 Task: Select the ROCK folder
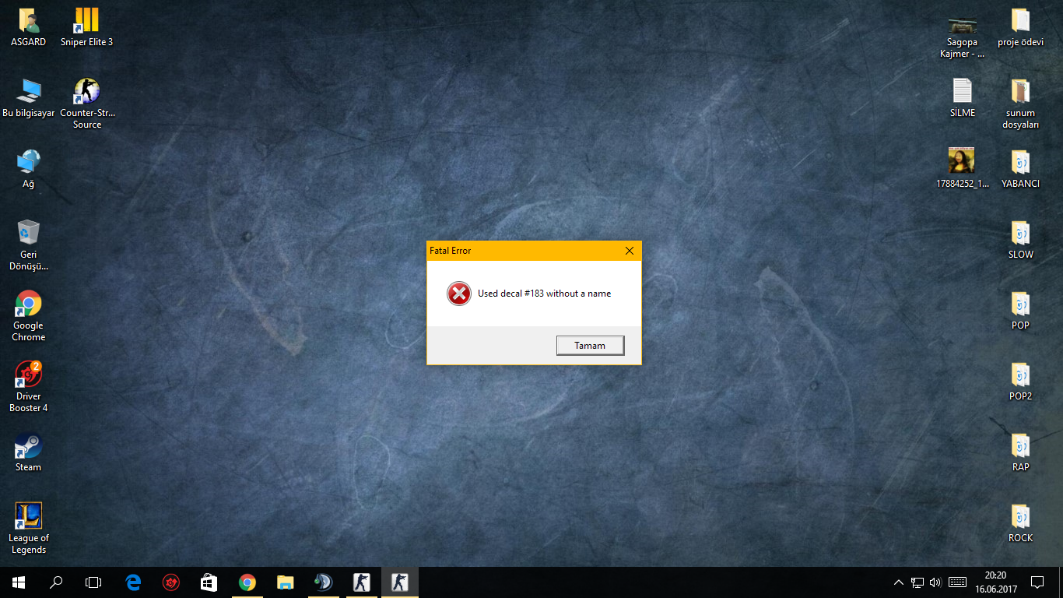(1021, 523)
